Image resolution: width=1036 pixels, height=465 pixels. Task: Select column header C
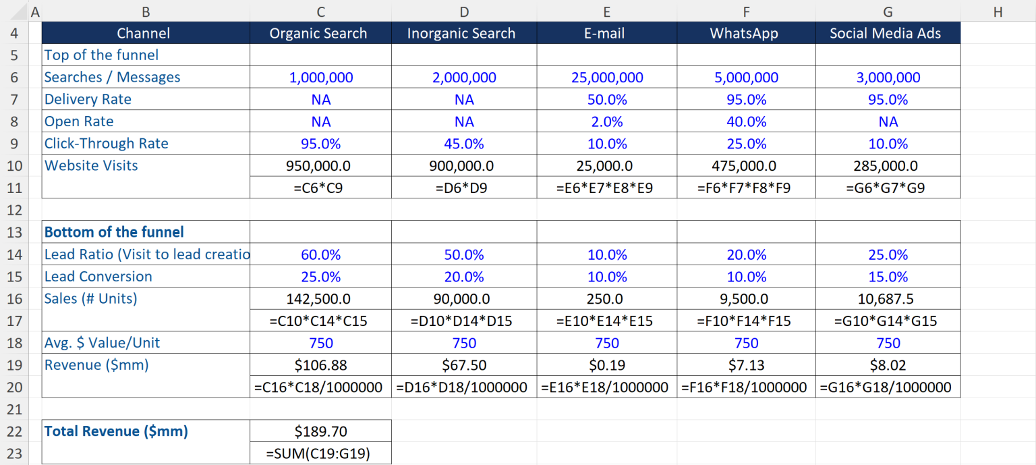click(x=320, y=11)
